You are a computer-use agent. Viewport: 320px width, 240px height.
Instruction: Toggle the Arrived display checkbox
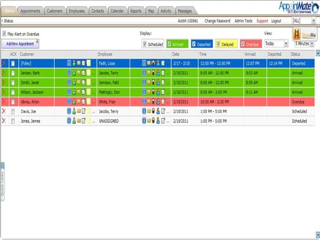(x=169, y=44)
